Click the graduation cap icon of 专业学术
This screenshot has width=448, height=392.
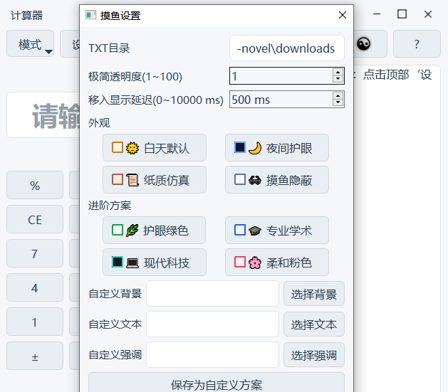point(255,231)
